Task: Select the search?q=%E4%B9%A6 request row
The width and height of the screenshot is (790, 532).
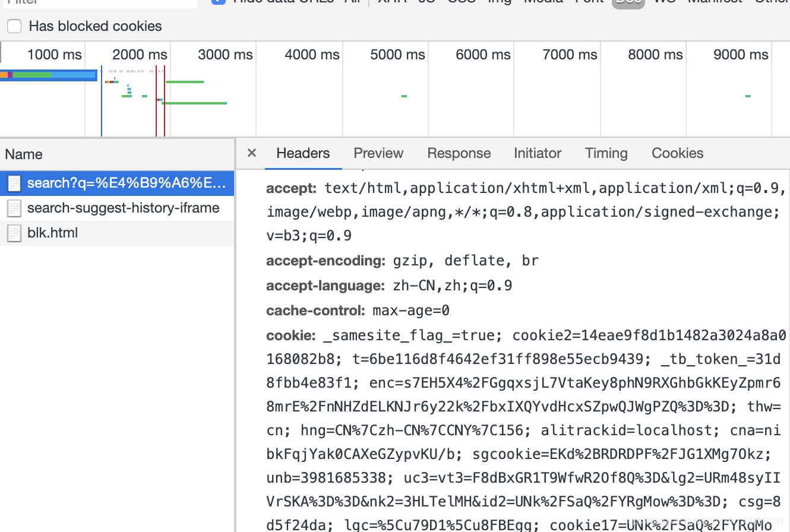Action: pyautogui.click(x=117, y=183)
